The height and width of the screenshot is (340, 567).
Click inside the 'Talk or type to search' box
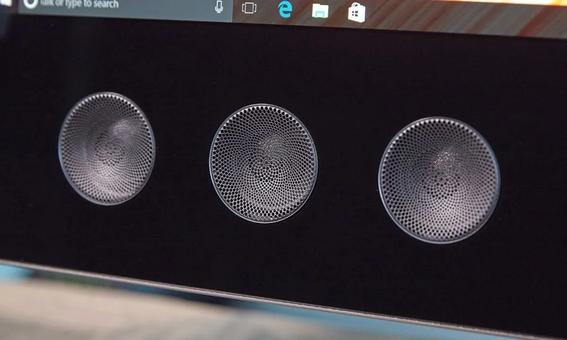[118, 6]
